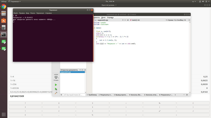
Task: Switch to the 3 Вывод прило... output tab
Action: click(121, 95)
